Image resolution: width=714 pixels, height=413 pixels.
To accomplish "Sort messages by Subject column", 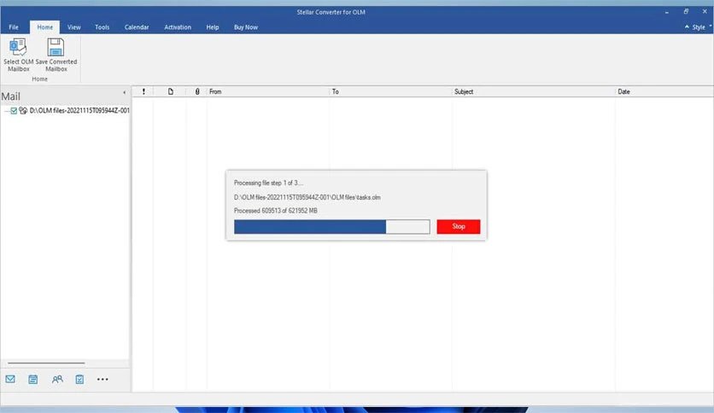I will point(533,91).
